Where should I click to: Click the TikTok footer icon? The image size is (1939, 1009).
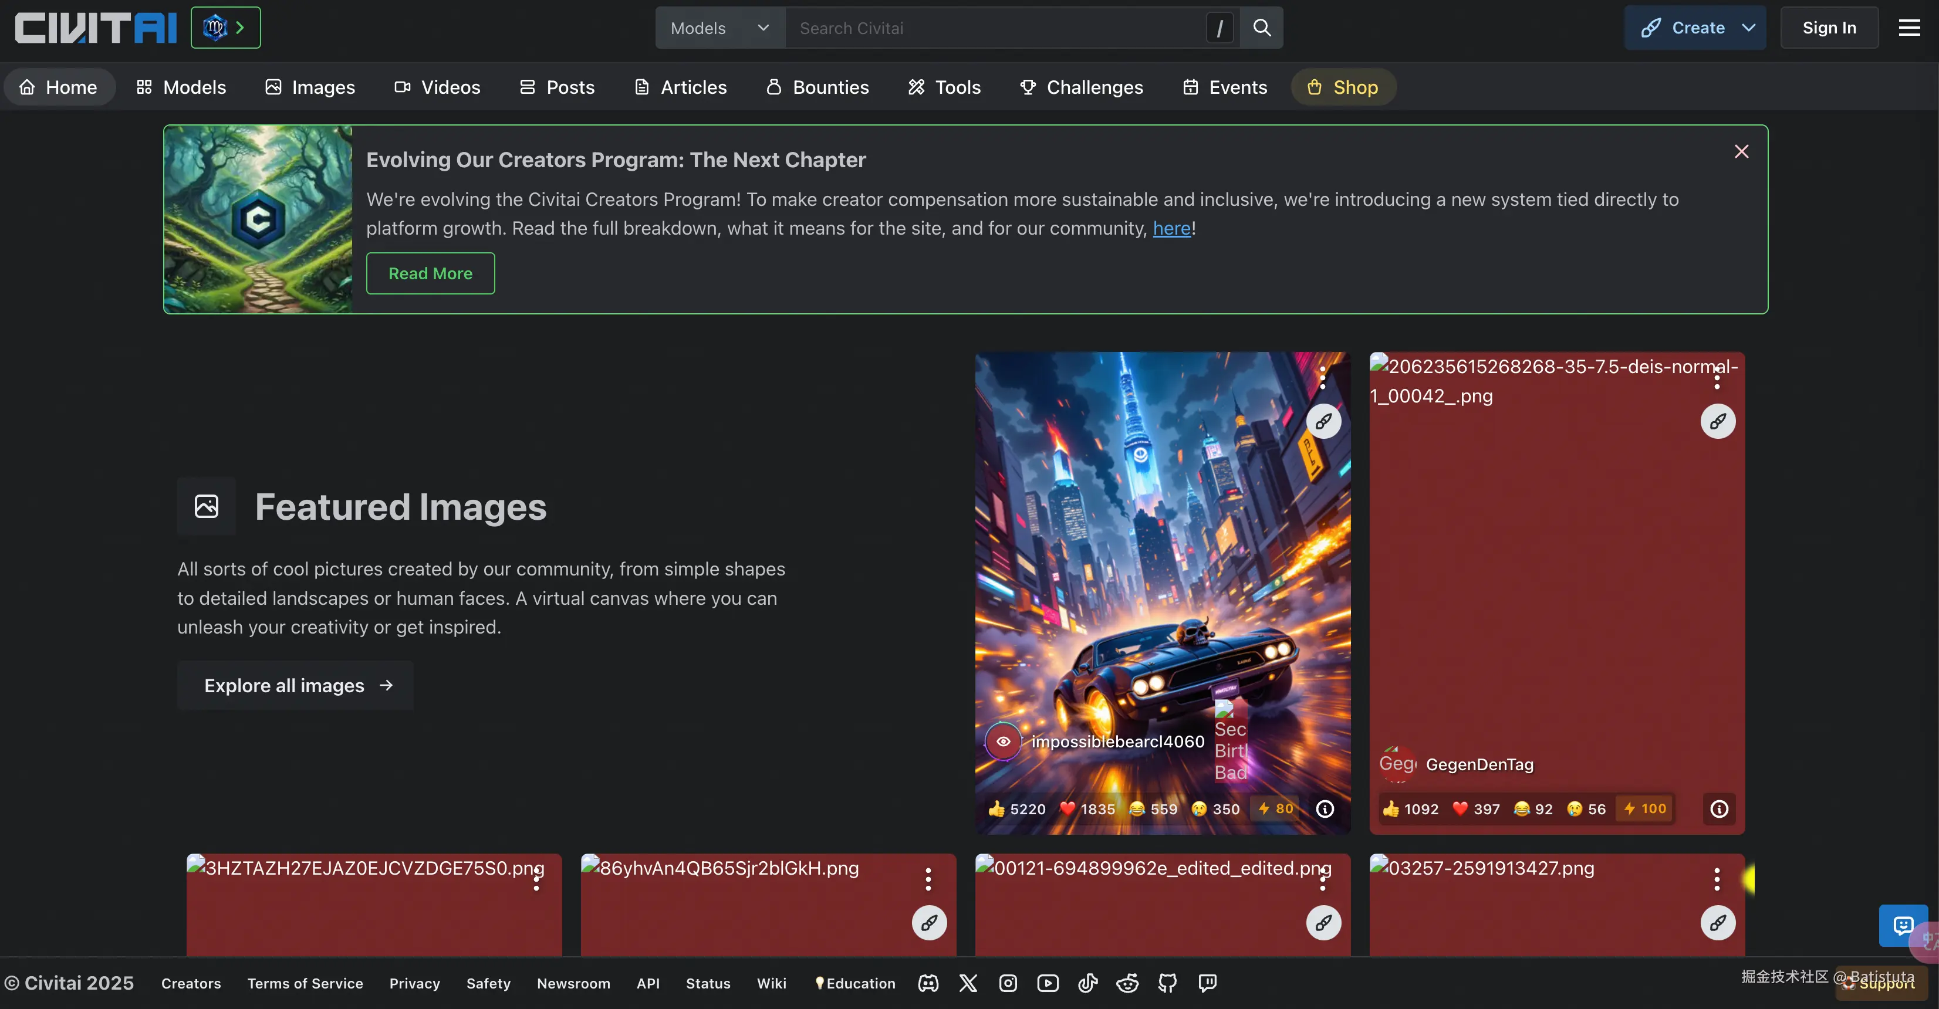pos(1087,983)
